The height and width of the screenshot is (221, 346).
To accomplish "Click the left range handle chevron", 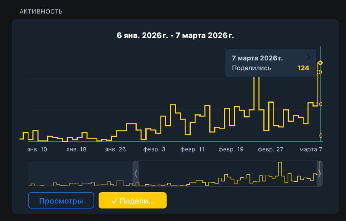I will (x=136, y=174).
